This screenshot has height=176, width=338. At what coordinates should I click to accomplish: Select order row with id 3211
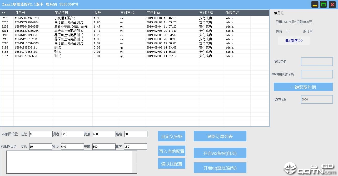pos(135,39)
